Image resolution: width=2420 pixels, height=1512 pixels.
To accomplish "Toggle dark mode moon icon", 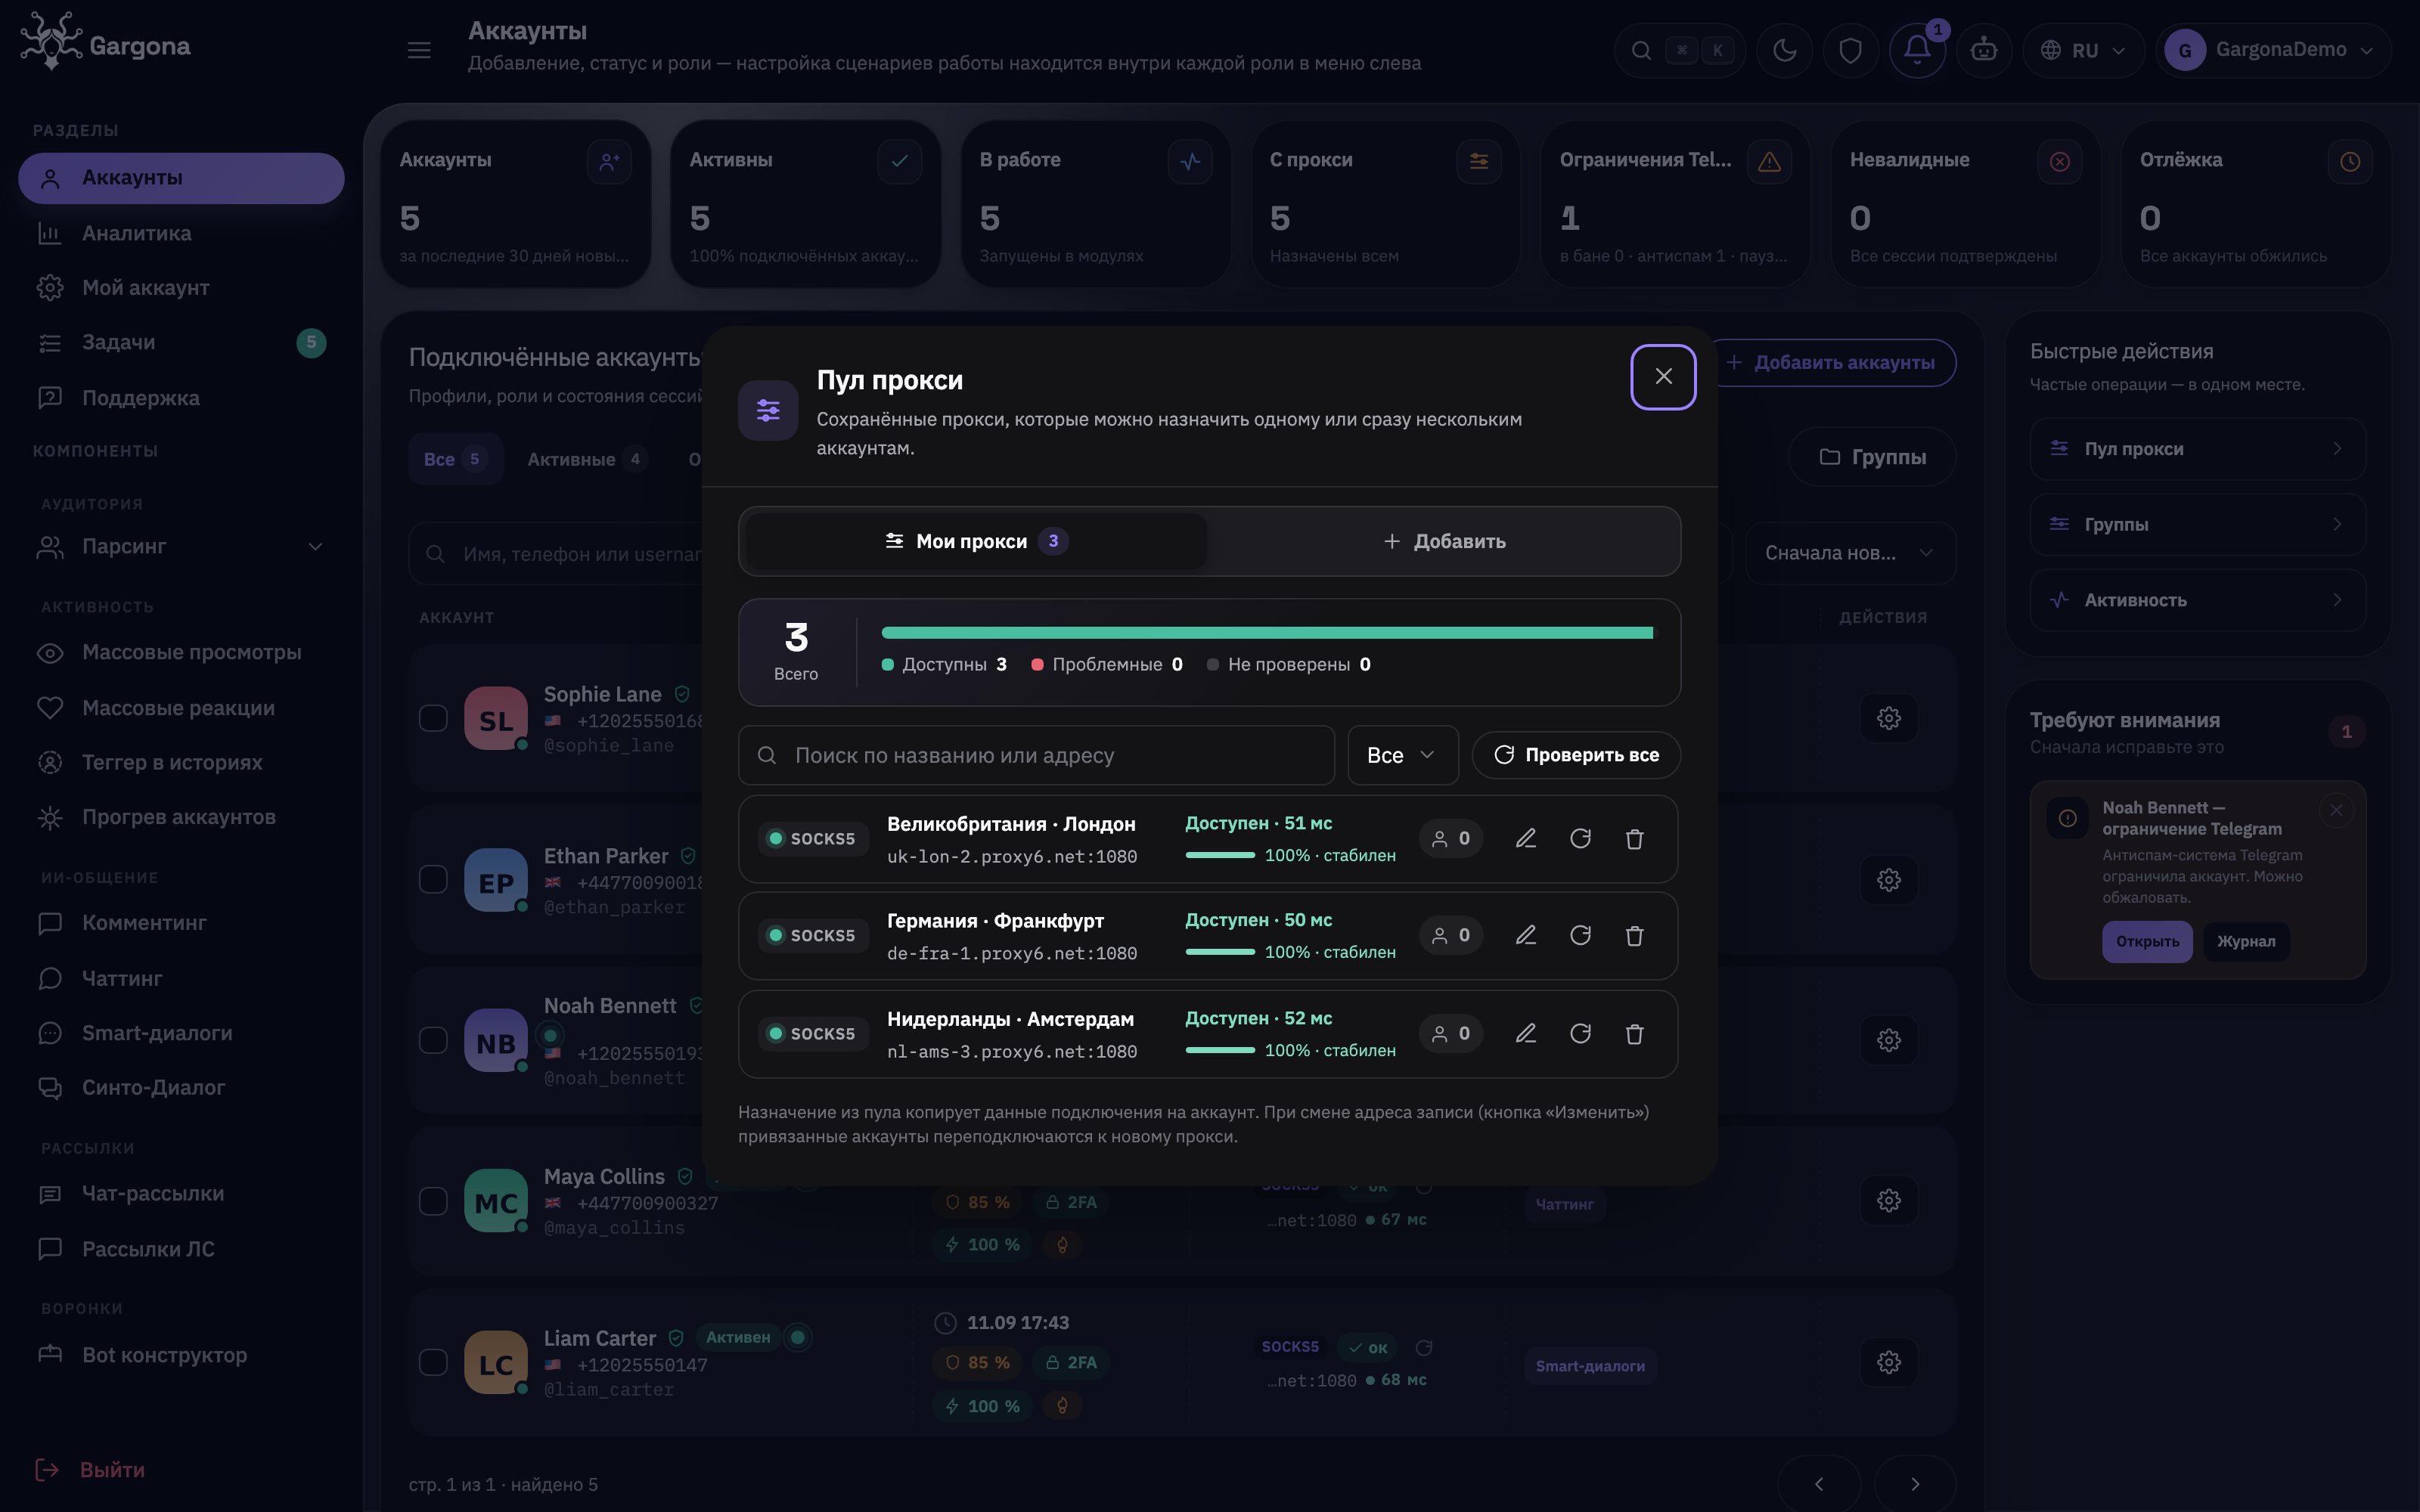I will [1784, 50].
